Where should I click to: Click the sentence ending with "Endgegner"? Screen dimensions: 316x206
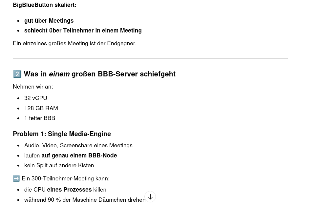click(74, 43)
